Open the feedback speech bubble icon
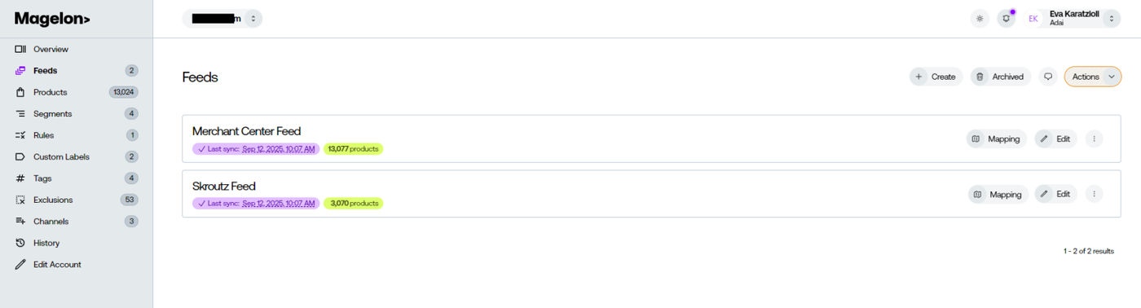 tap(1048, 77)
